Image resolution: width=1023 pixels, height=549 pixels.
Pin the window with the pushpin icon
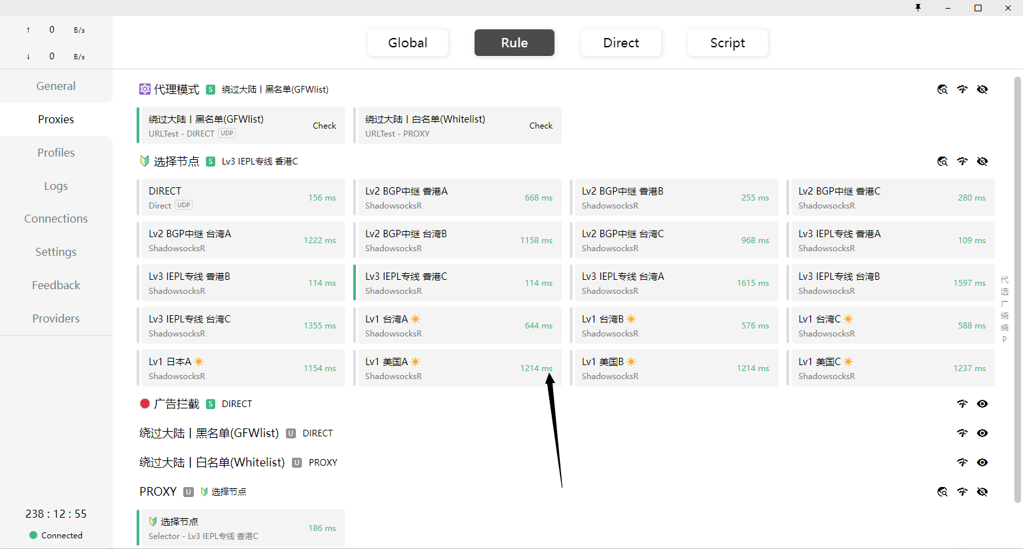918,8
